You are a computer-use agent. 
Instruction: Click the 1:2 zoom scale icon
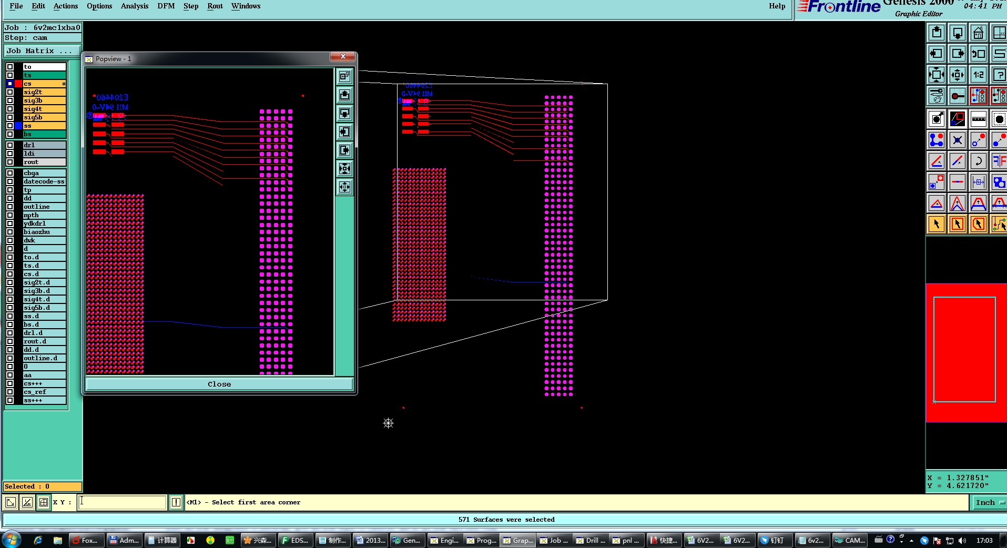tap(979, 75)
